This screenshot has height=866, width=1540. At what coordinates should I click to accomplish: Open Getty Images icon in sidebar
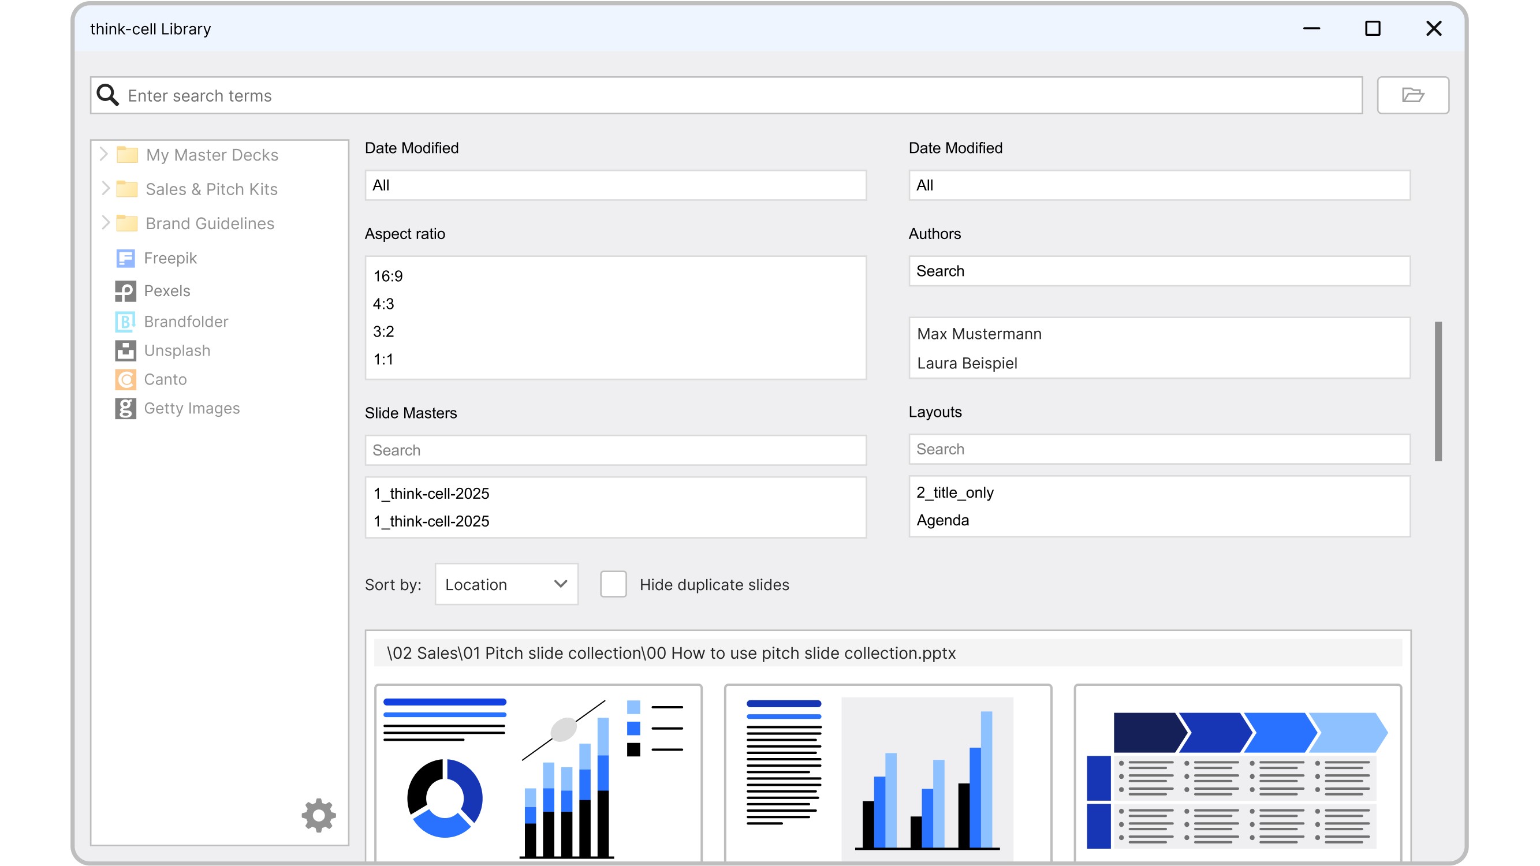(x=125, y=408)
